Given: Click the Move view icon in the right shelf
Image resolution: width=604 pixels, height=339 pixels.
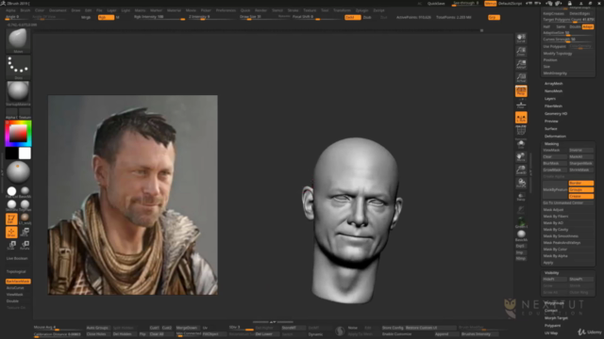Looking at the screenshot, I should point(521,157).
